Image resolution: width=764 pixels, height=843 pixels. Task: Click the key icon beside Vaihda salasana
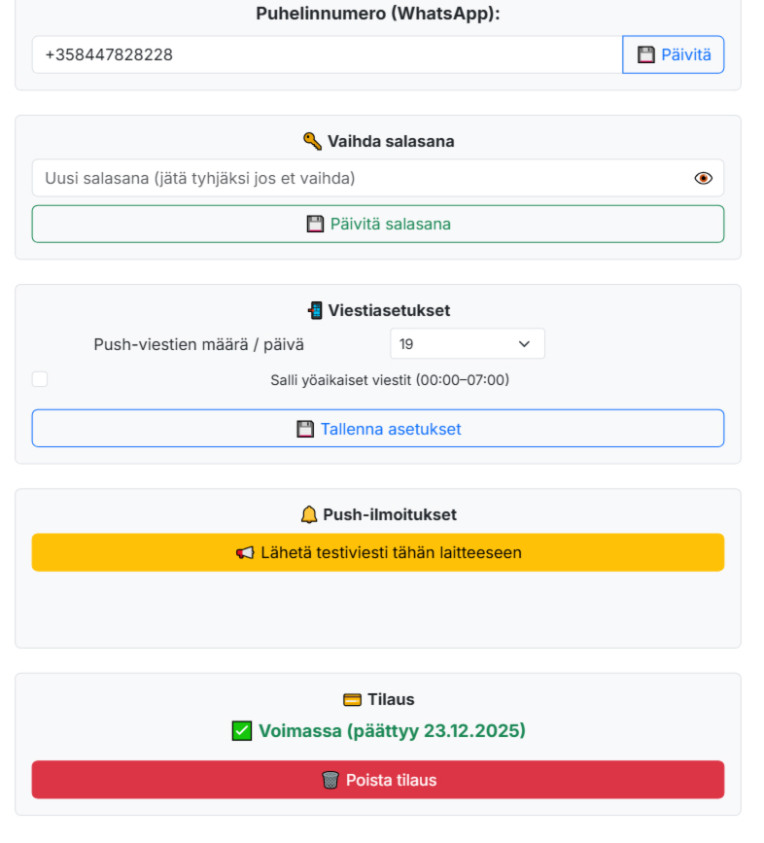(312, 142)
